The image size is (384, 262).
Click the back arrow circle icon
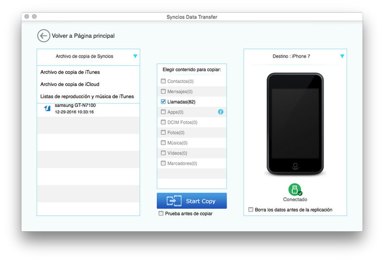[43, 36]
